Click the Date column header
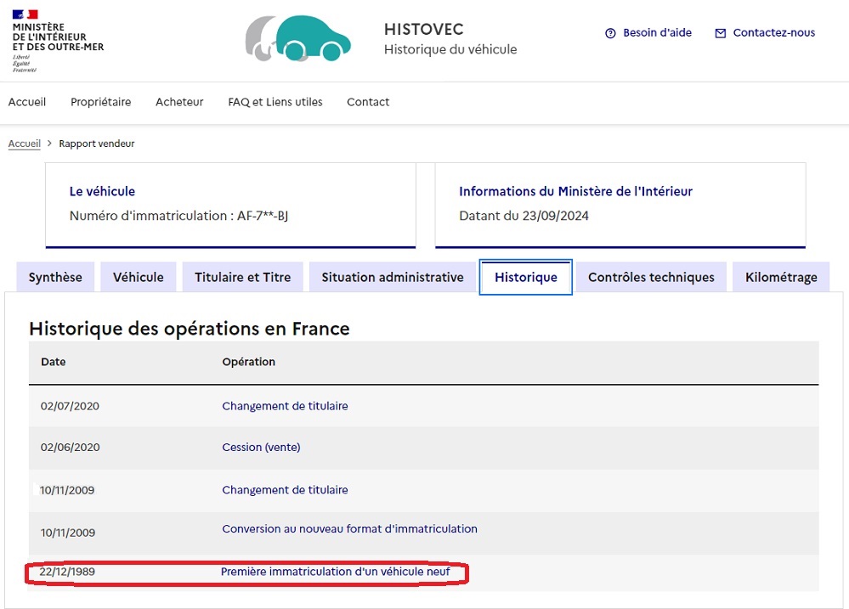The width and height of the screenshot is (849, 609). pyautogui.click(x=53, y=362)
